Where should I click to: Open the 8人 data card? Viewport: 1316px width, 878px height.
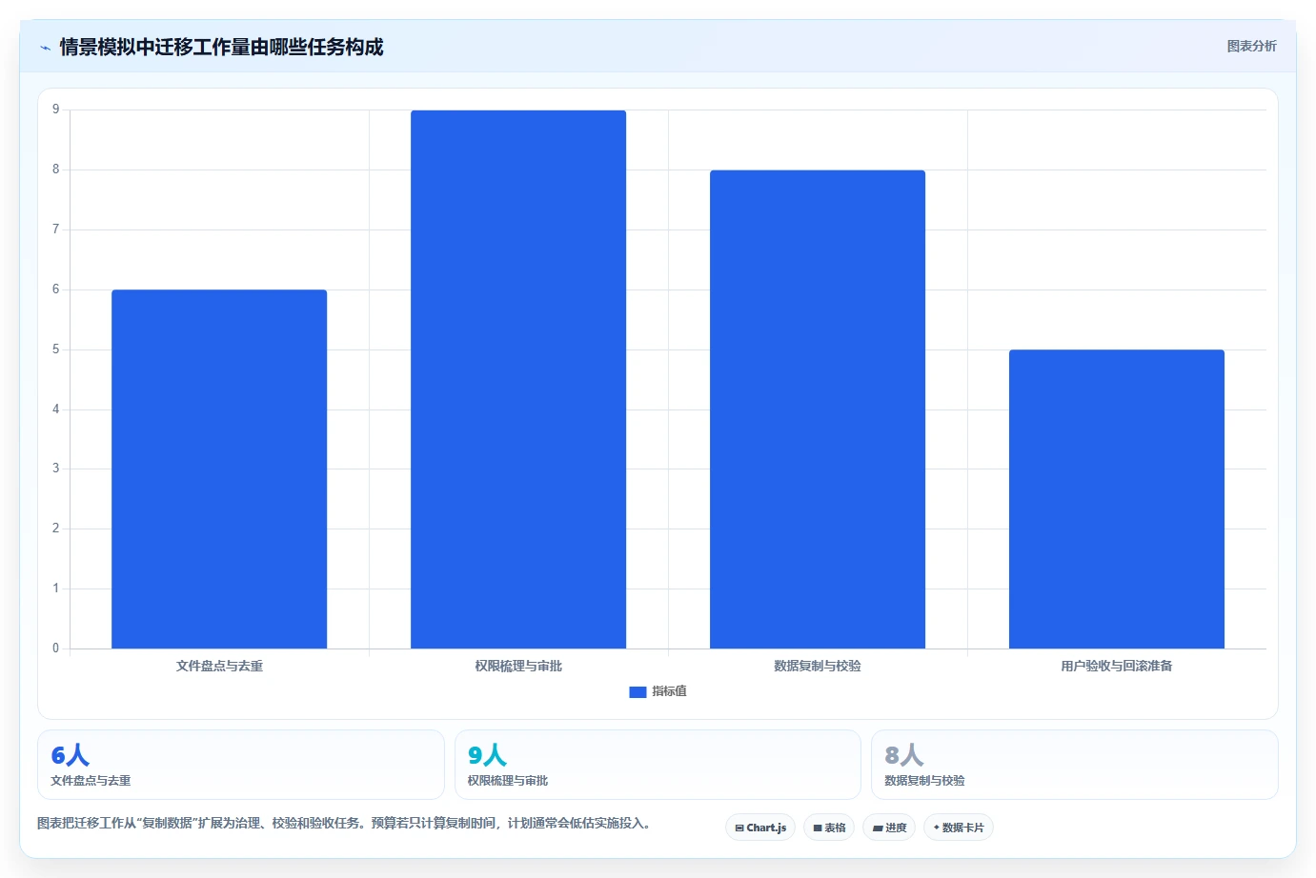pyautogui.click(x=1075, y=765)
